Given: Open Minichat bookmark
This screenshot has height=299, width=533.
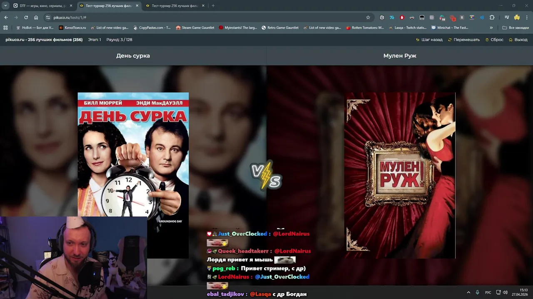Looking at the screenshot, I should [450, 28].
